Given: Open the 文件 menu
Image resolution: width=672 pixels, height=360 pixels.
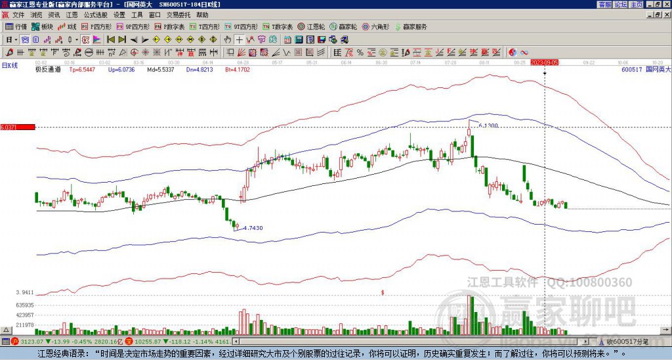Looking at the screenshot, I should click(18, 15).
